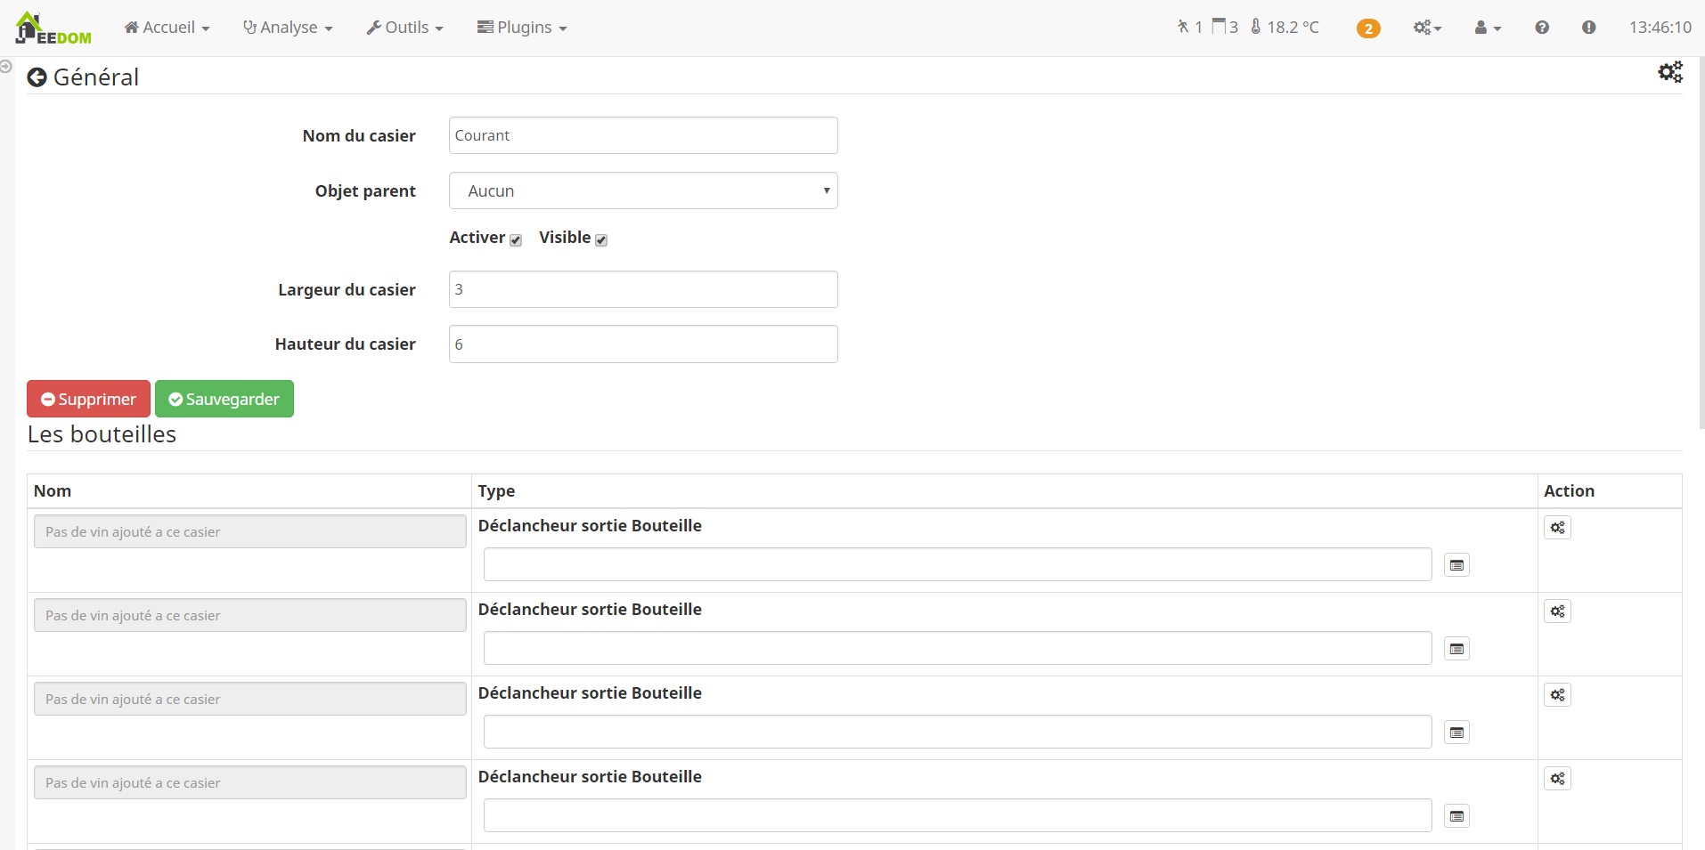Configure the second bottle row gears button

coord(1557,611)
